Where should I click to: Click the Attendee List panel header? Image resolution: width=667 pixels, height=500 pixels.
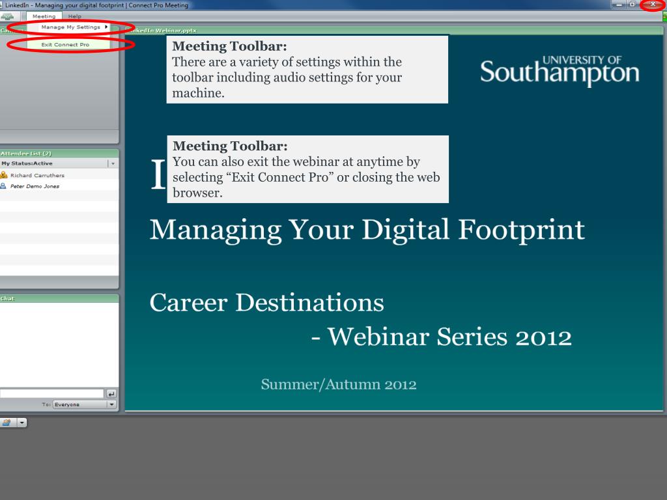[59, 154]
